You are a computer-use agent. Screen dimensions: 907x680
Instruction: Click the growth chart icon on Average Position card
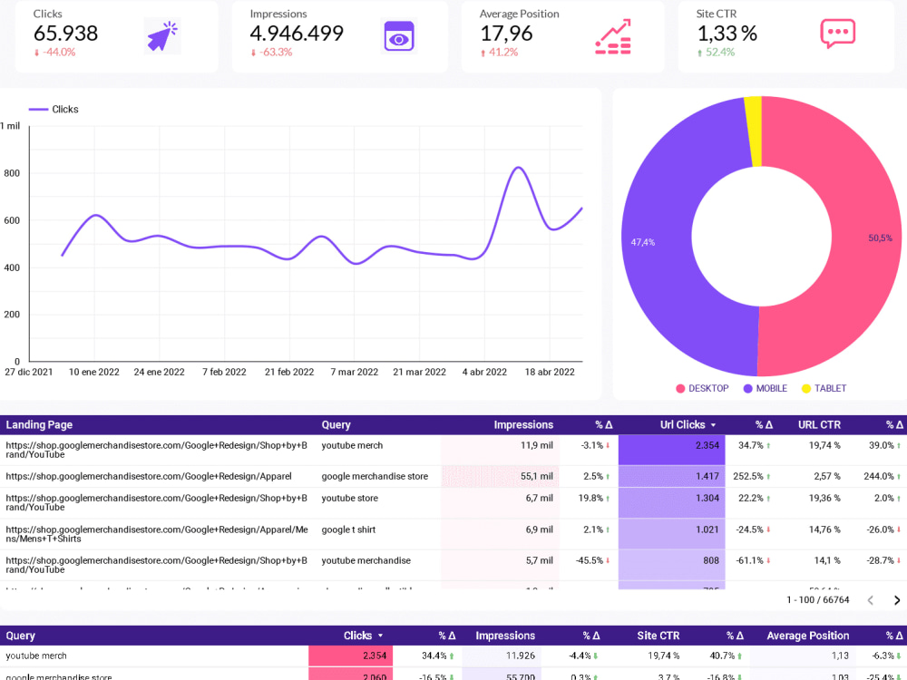click(x=613, y=34)
